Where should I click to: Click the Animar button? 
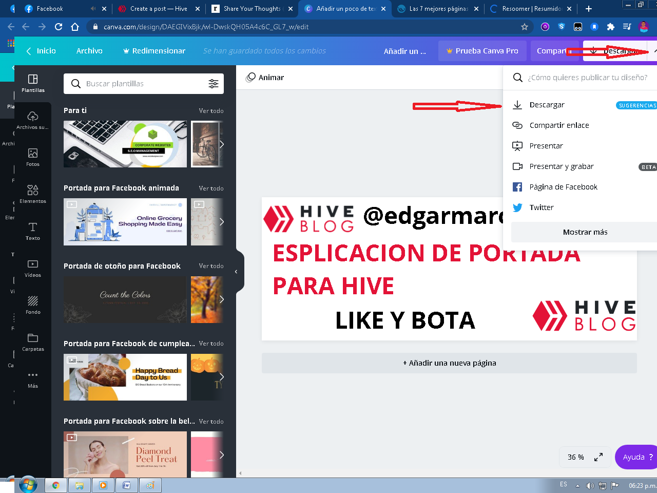(265, 78)
